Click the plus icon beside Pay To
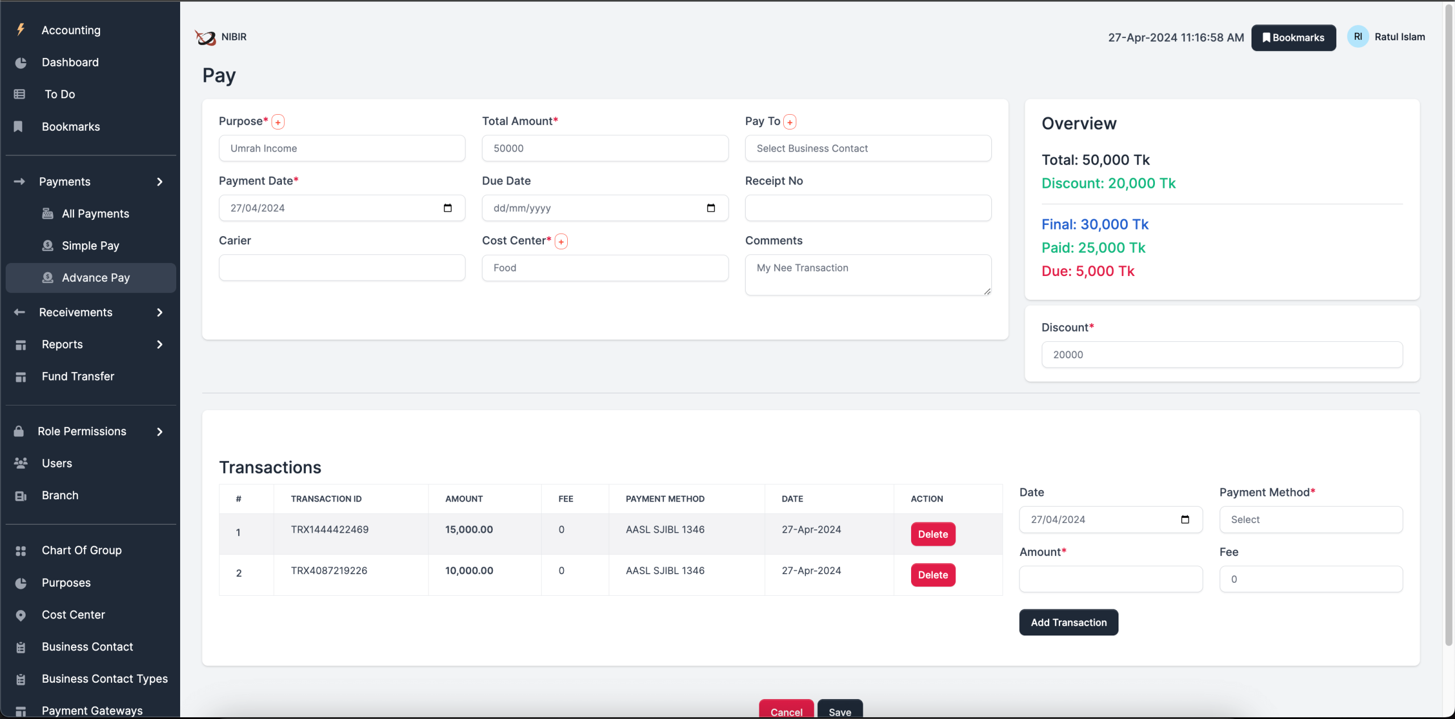 coord(789,122)
